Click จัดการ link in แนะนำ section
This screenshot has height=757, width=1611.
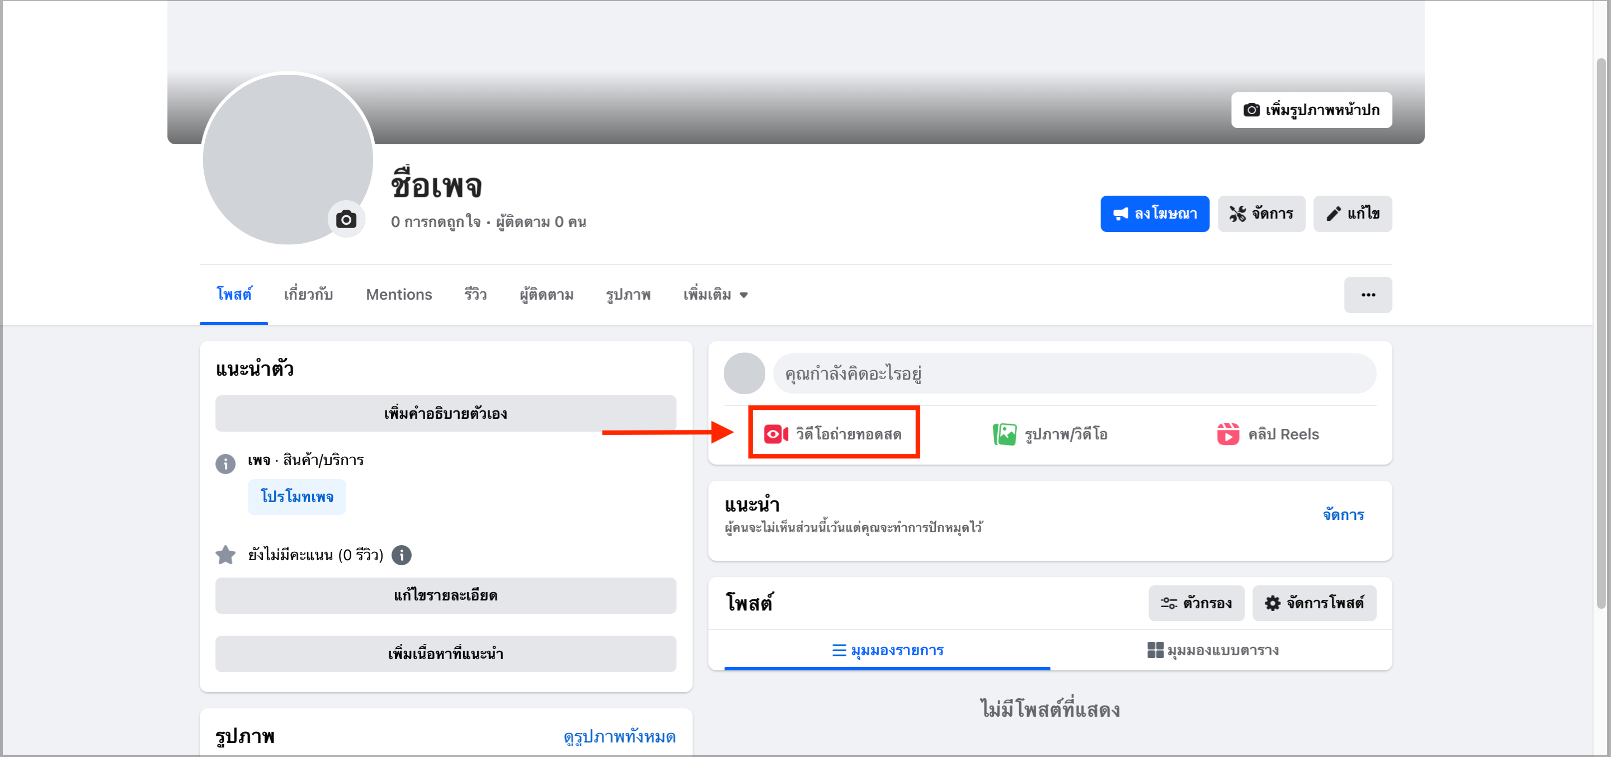1342,515
